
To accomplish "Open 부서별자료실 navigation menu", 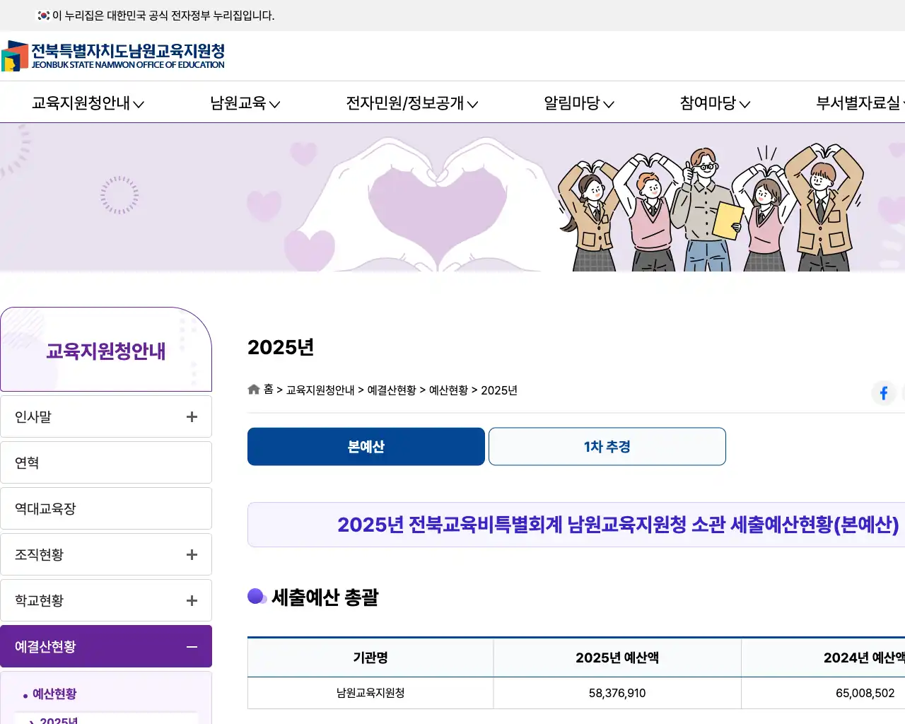I will [x=858, y=103].
